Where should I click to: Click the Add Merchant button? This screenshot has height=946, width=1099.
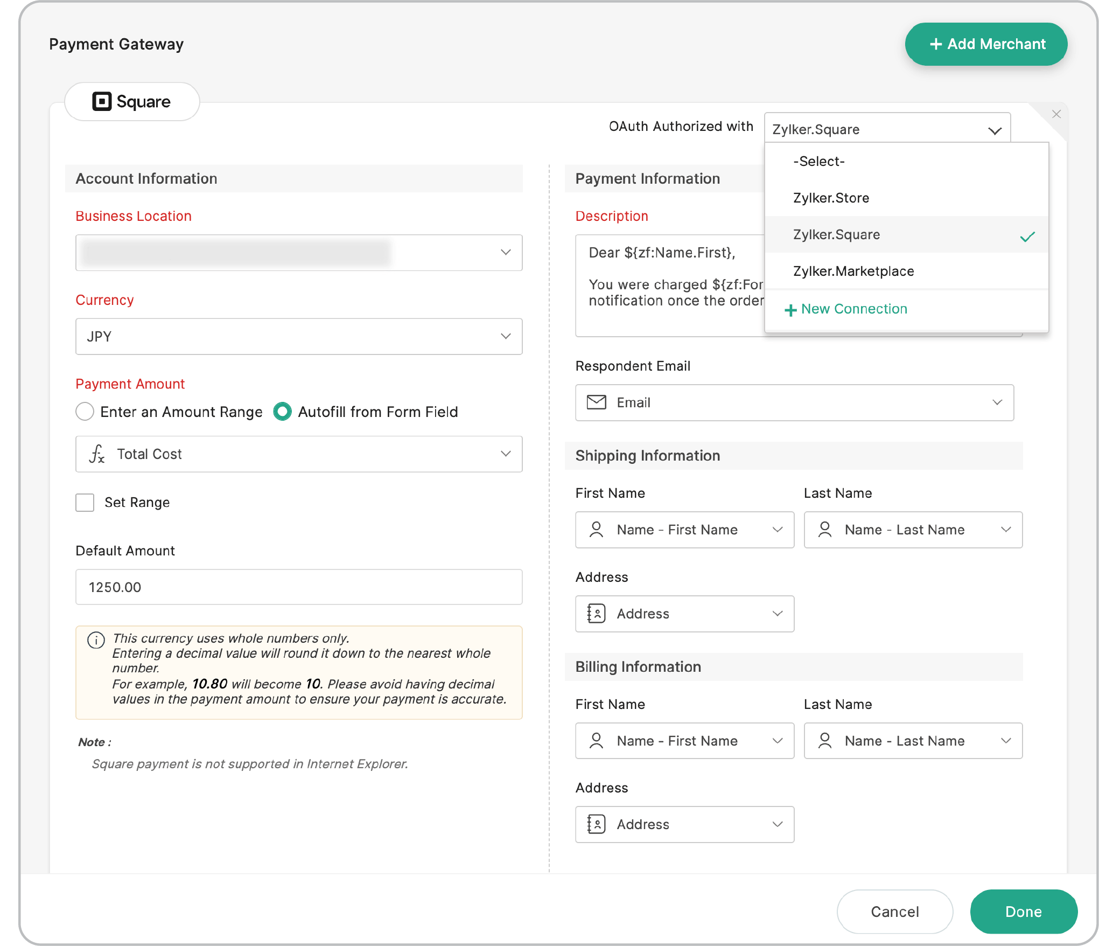(x=986, y=44)
